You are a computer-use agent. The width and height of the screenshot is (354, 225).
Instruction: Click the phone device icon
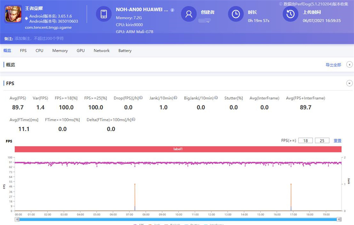coord(104,14)
